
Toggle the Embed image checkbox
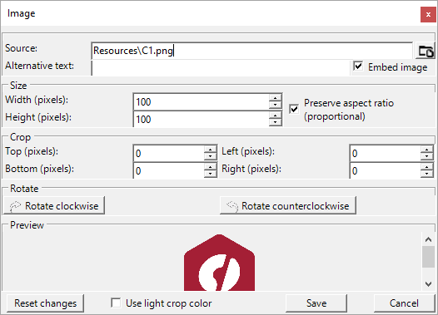[358, 66]
